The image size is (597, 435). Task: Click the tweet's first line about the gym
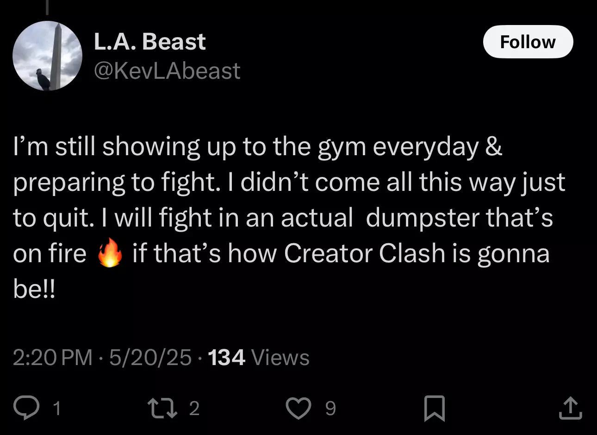[x=258, y=147]
